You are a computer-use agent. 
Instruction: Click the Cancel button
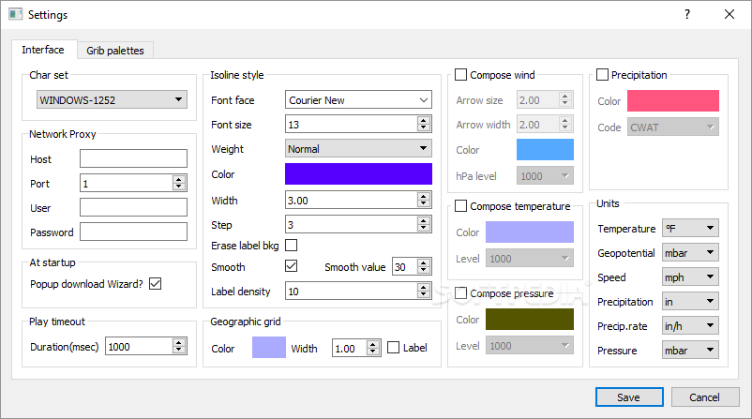click(x=705, y=397)
